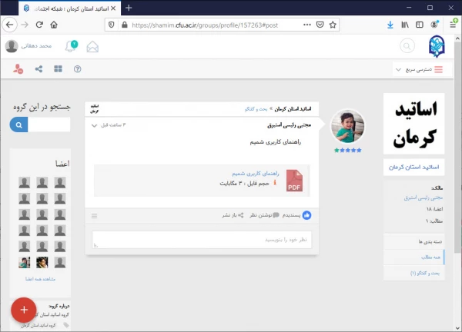Click the post author's profile picture
This screenshot has height=332, width=462.
(x=346, y=127)
